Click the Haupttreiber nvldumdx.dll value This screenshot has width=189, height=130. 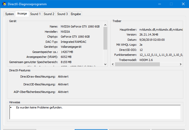(x=161, y=30)
